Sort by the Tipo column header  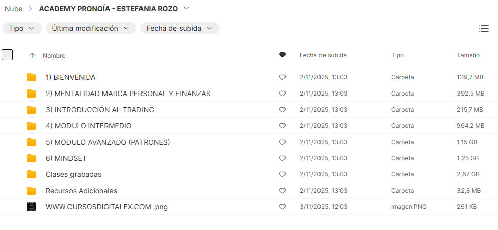pos(397,55)
